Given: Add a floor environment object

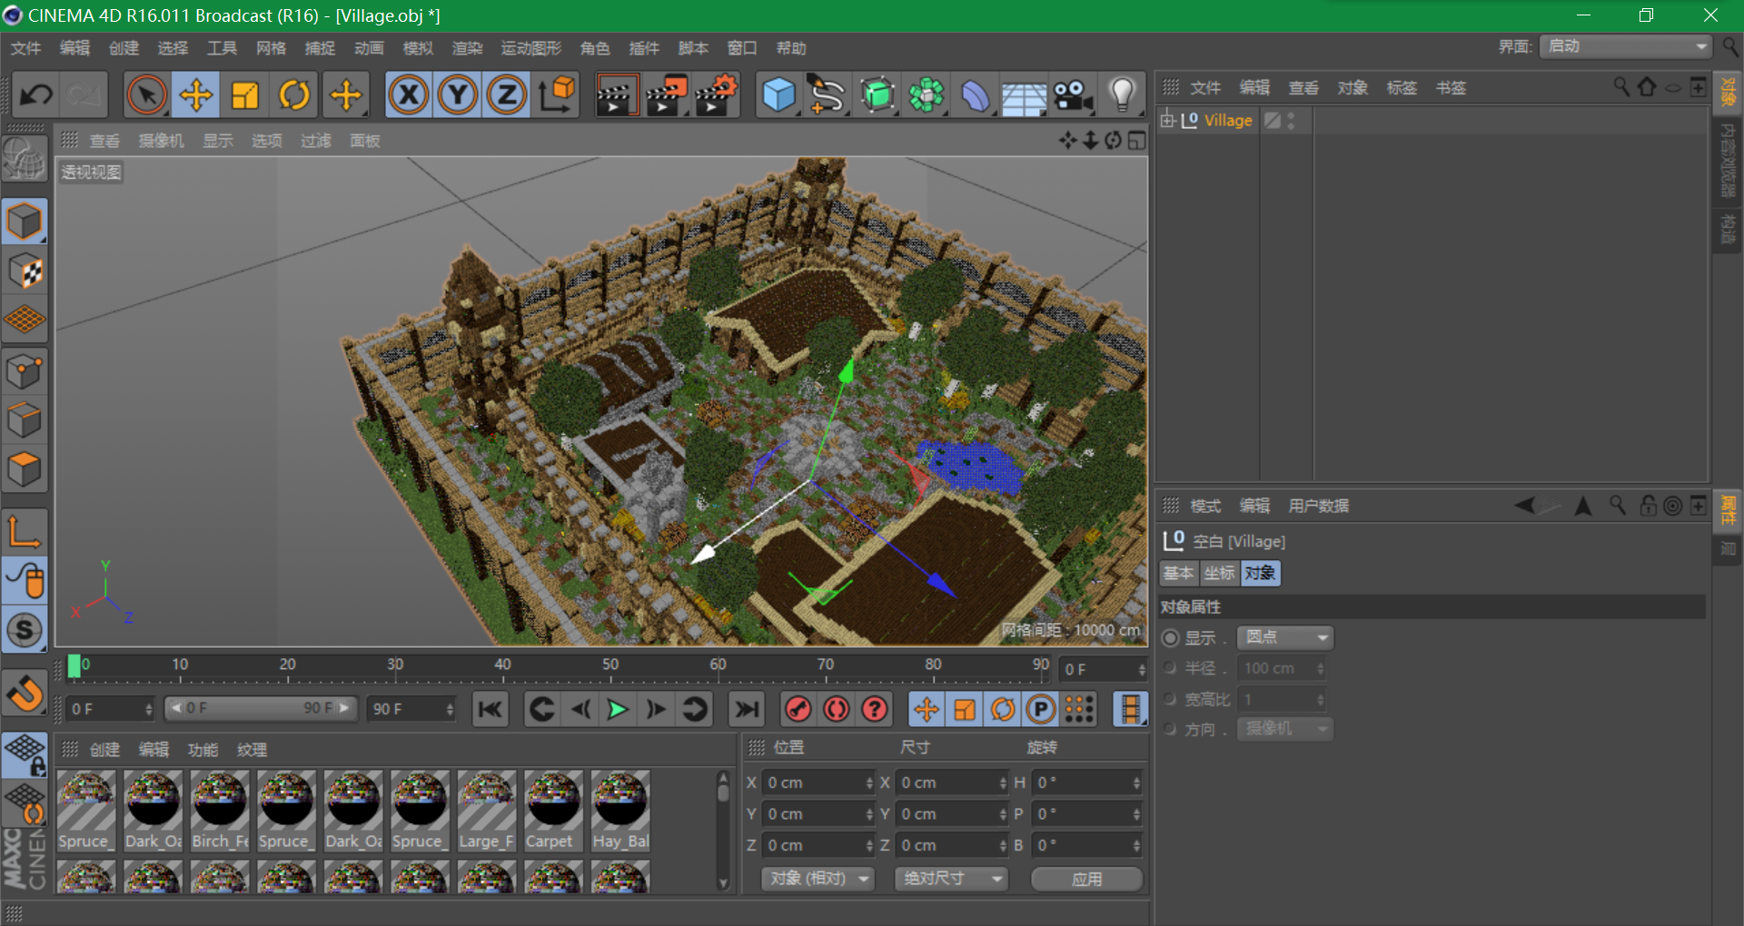Looking at the screenshot, I should tap(1025, 94).
